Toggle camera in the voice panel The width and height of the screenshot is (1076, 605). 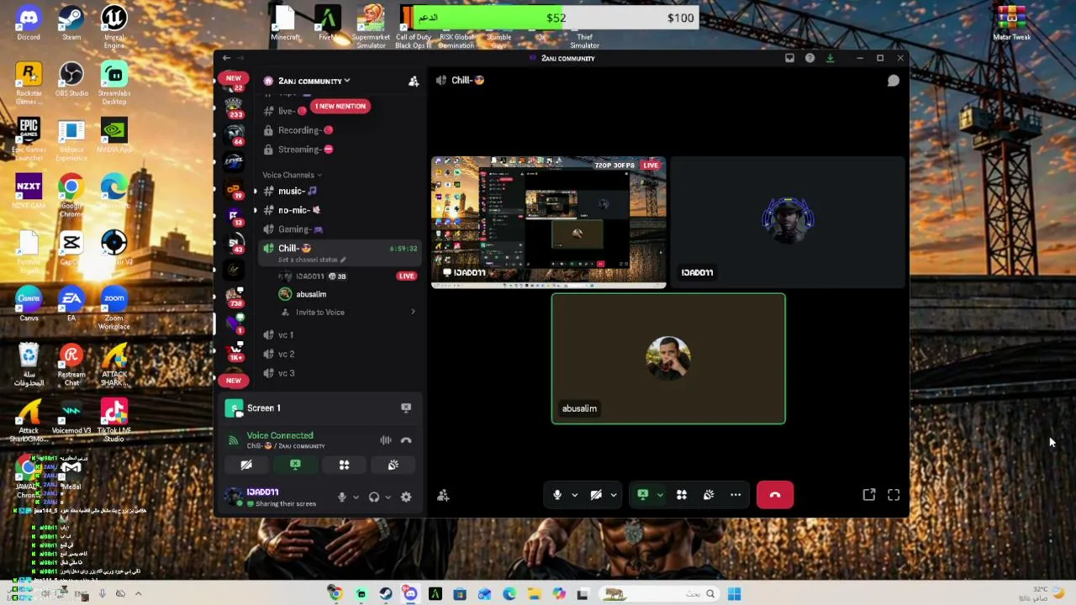246,465
